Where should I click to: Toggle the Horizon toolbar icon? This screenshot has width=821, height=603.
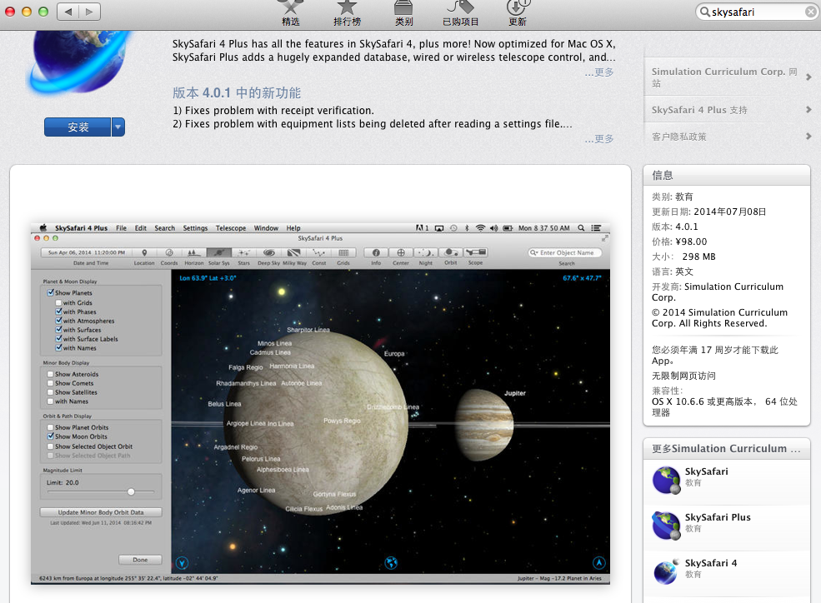[x=193, y=252]
